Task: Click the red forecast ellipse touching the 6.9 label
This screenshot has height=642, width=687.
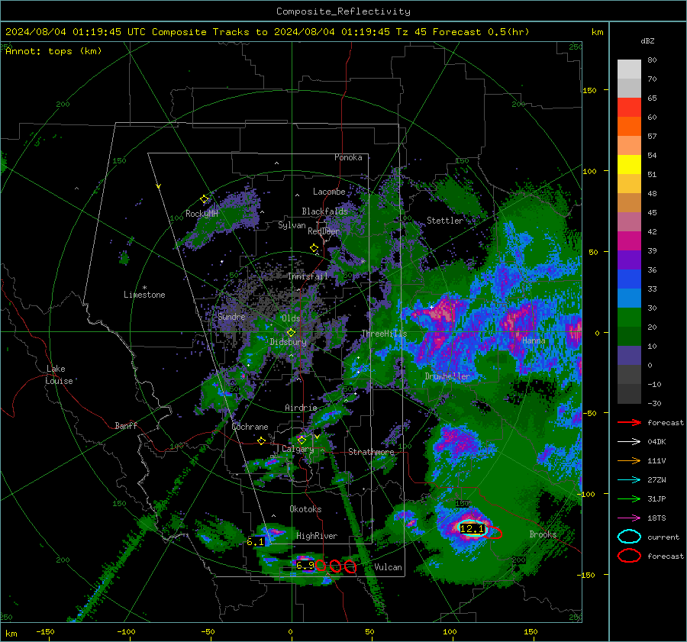Action: point(321,566)
